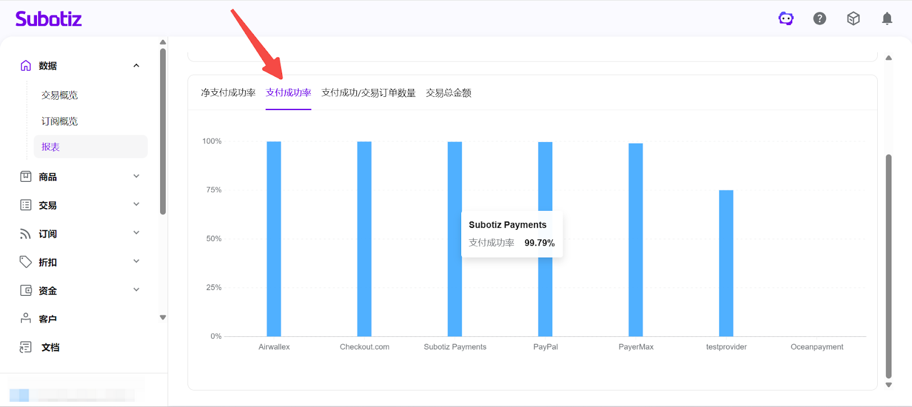The image size is (912, 407).
Task: Collapse the 数据 menu section
Action: pos(136,66)
